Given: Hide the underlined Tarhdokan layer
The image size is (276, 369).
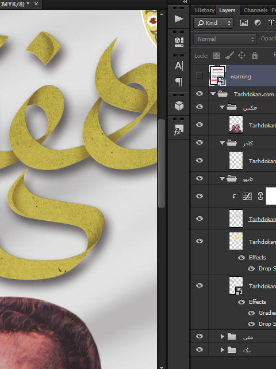Looking at the screenshot, I should 200,219.
